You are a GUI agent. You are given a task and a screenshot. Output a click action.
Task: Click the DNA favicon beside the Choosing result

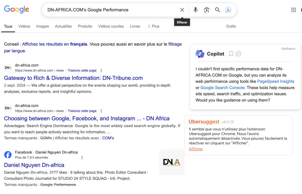(8, 108)
